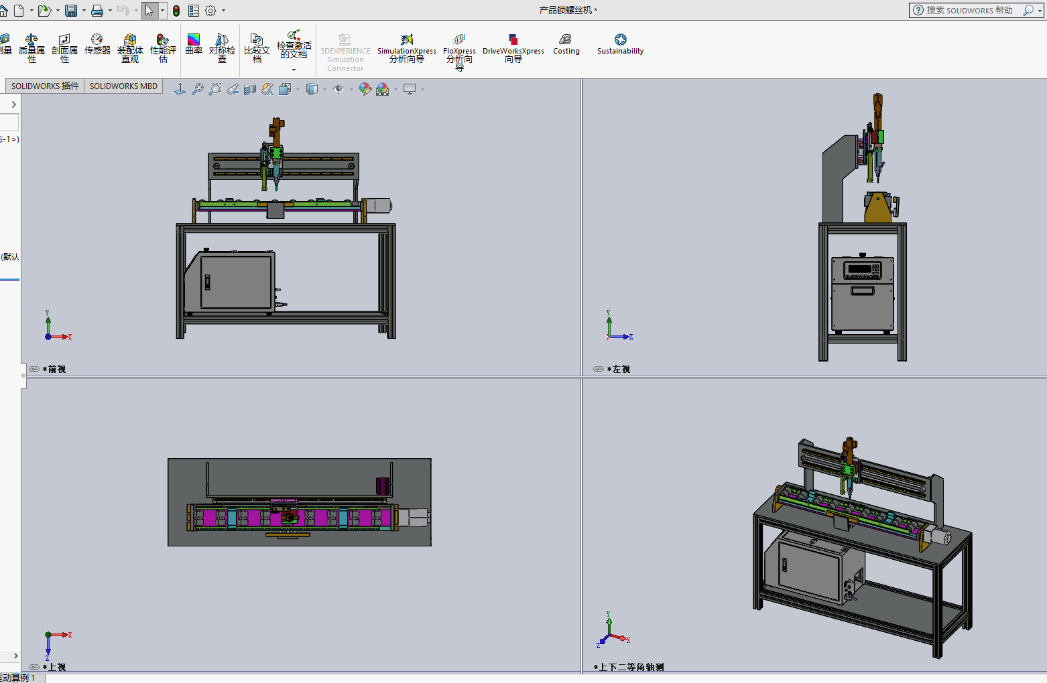Launch the Sustainability tool
Image resolution: width=1047 pixels, height=683 pixels.
(x=620, y=44)
